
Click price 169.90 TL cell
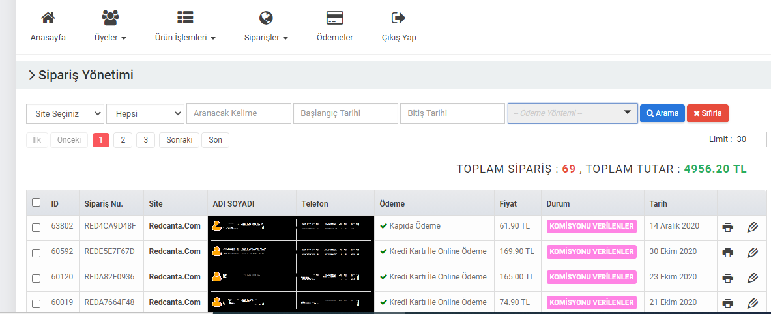coord(517,251)
